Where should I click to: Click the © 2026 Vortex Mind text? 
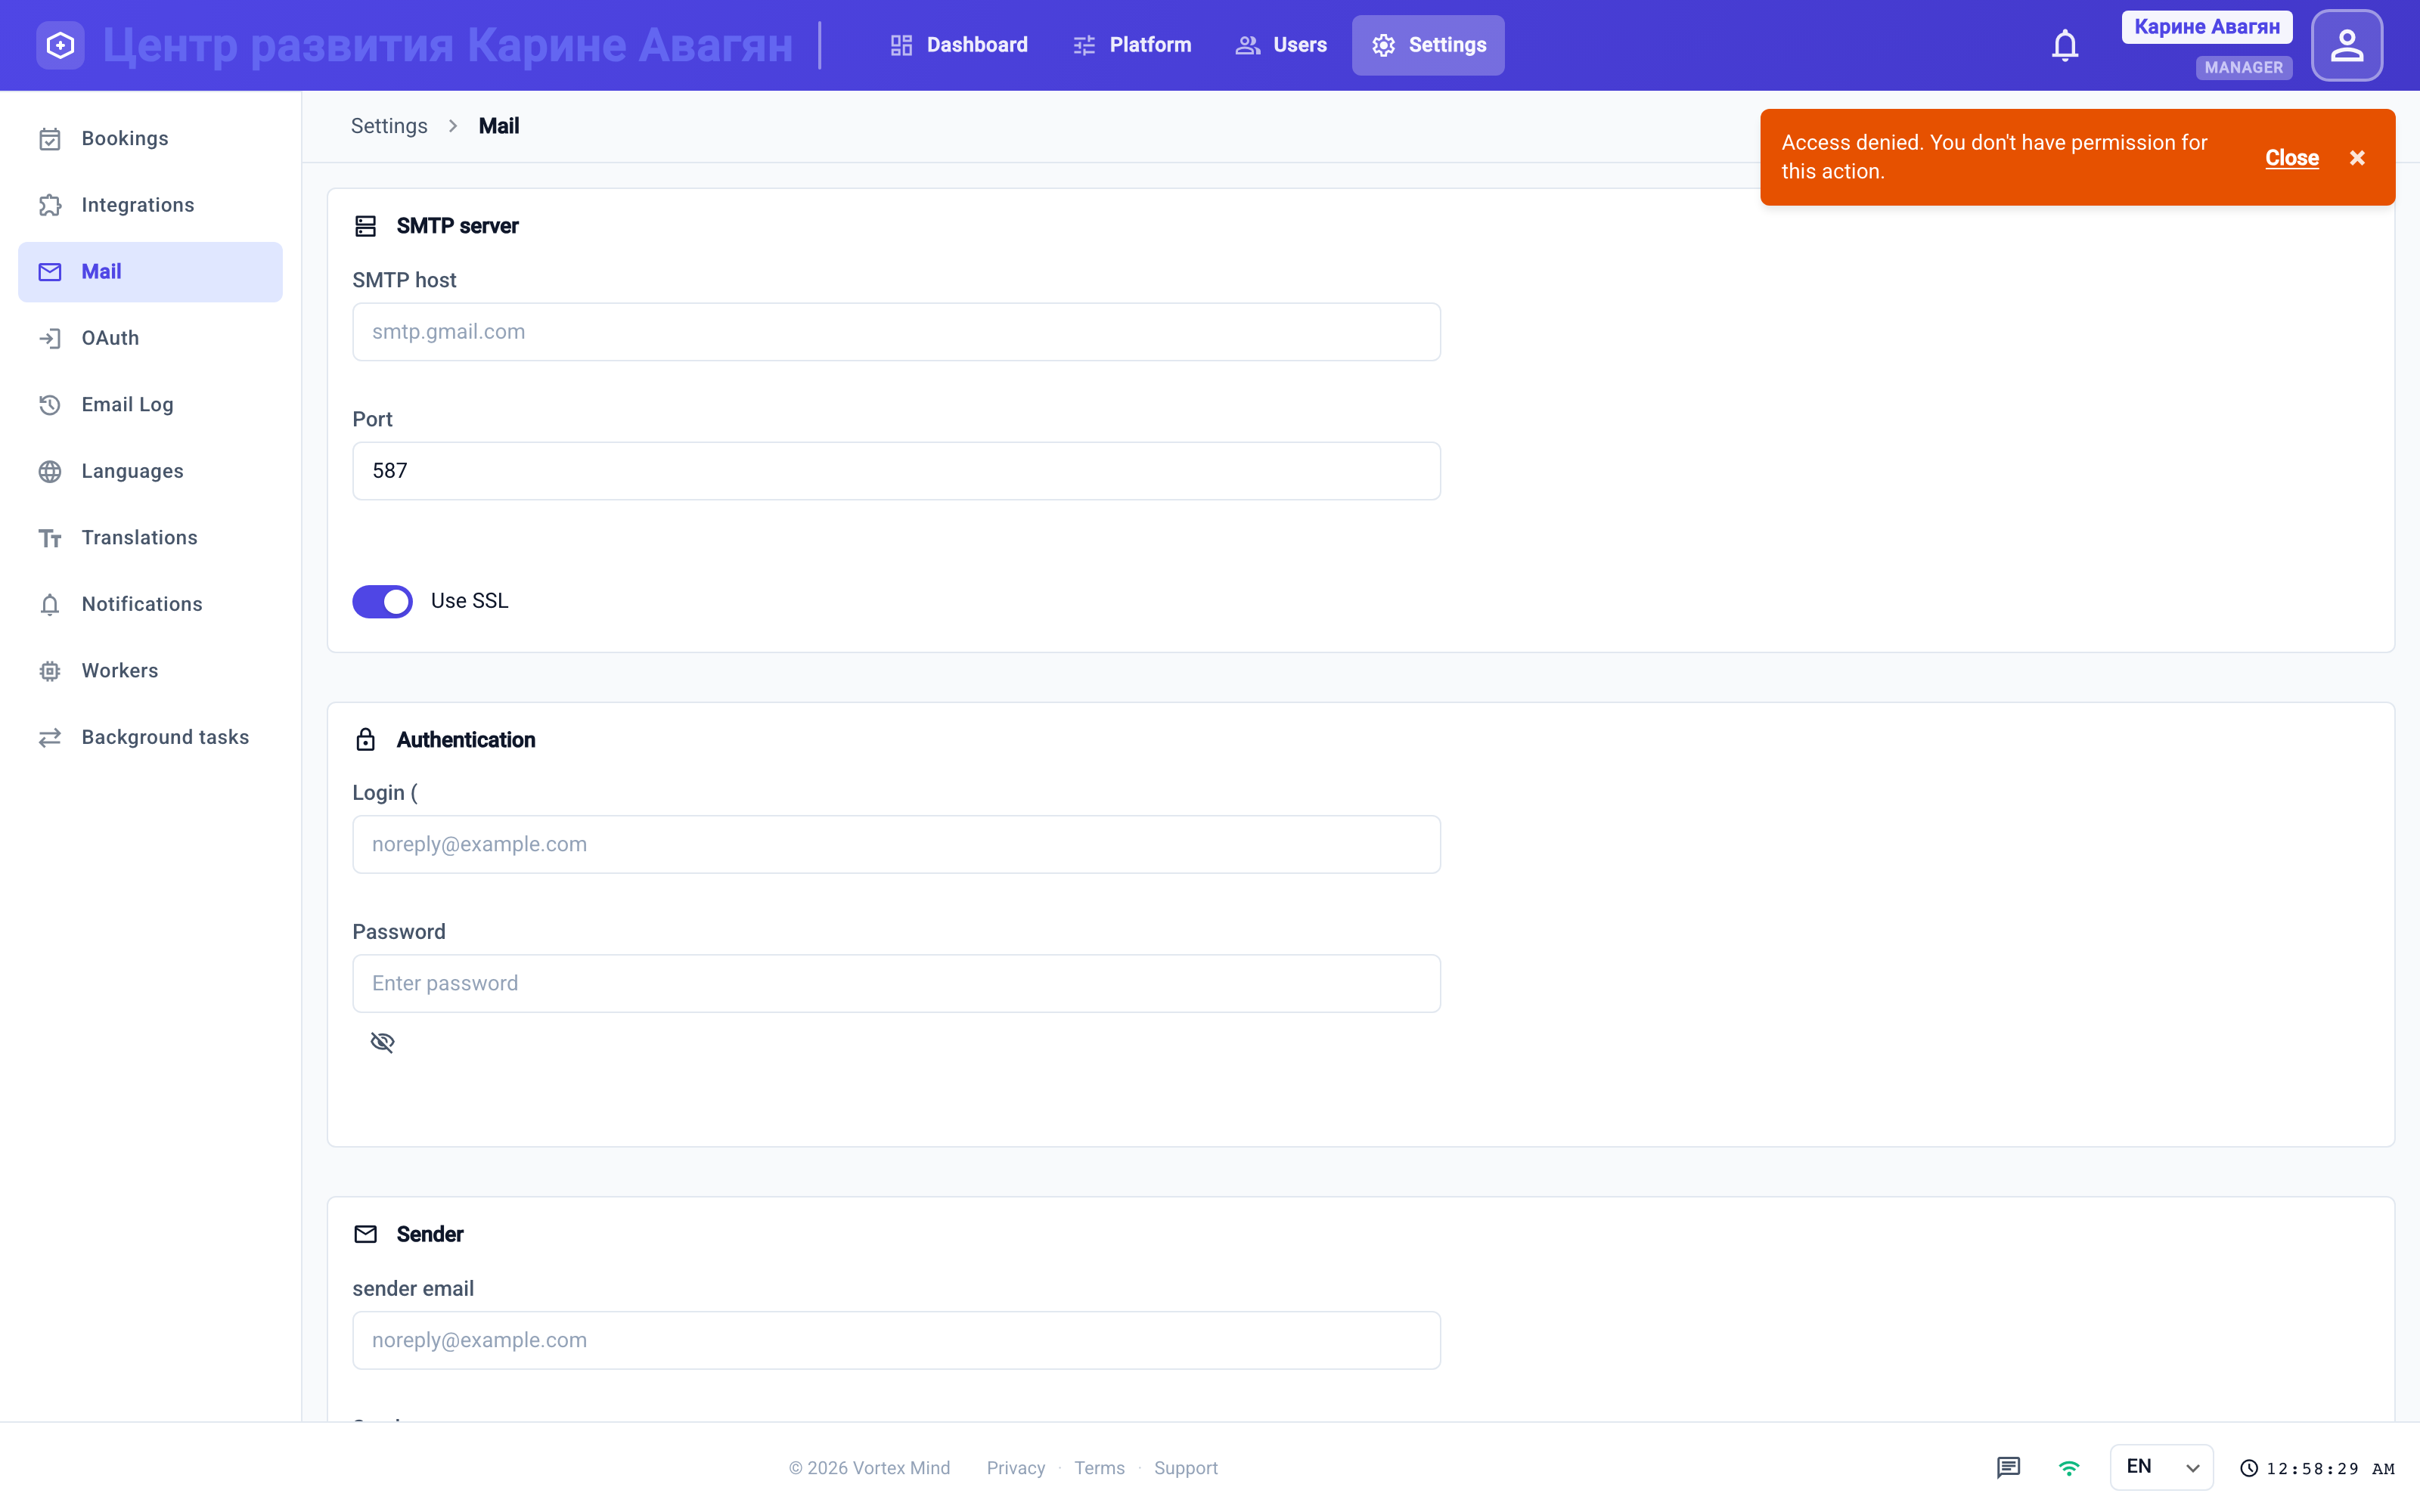click(x=869, y=1468)
